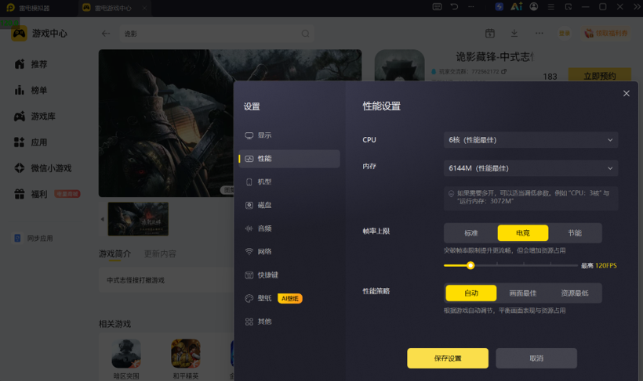Open the three-dot more menu in game center
Image resolution: width=643 pixels, height=381 pixels.
point(539,33)
